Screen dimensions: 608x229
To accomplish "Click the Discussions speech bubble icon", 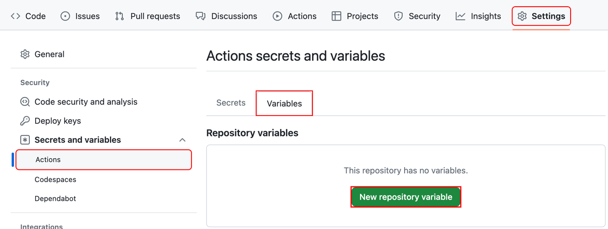I will 201,16.
